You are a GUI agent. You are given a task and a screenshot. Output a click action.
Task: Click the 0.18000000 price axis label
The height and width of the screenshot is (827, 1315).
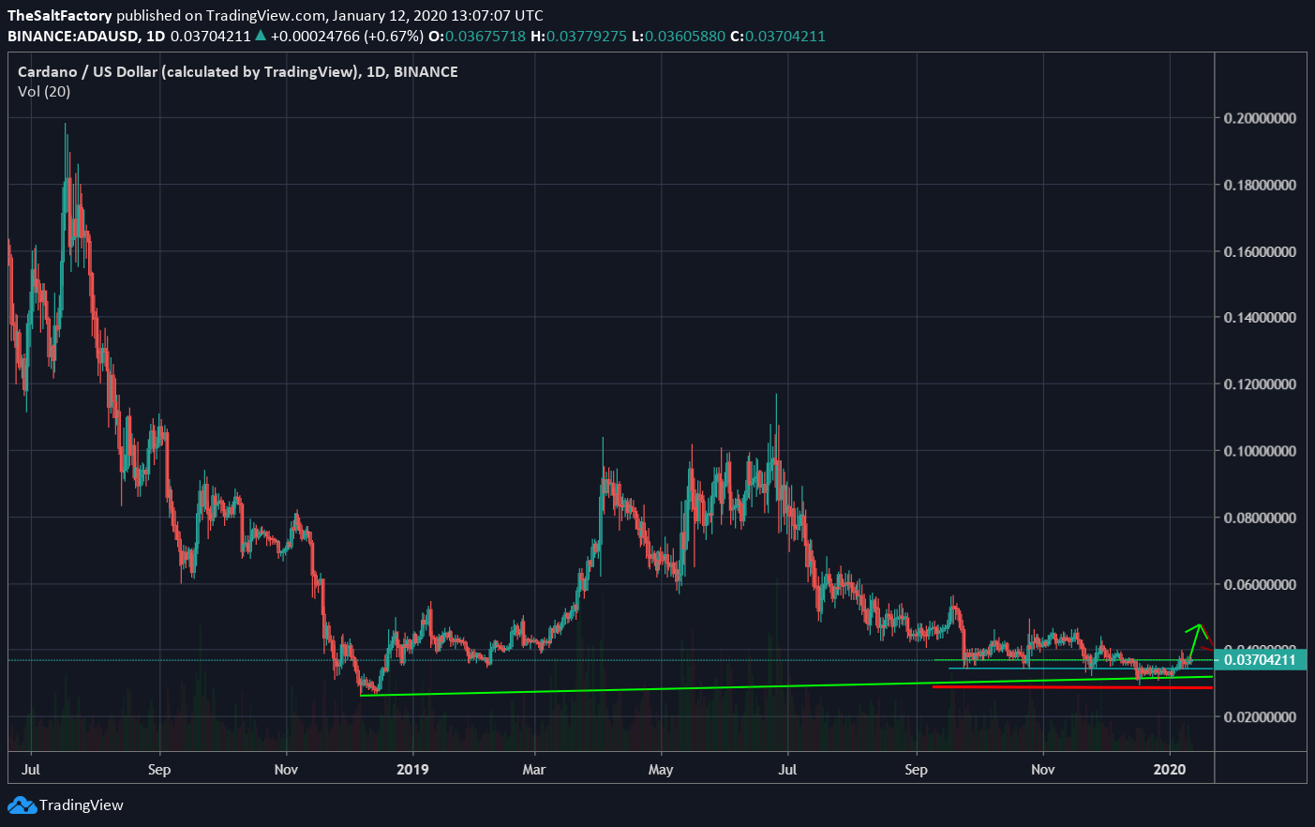click(1261, 185)
